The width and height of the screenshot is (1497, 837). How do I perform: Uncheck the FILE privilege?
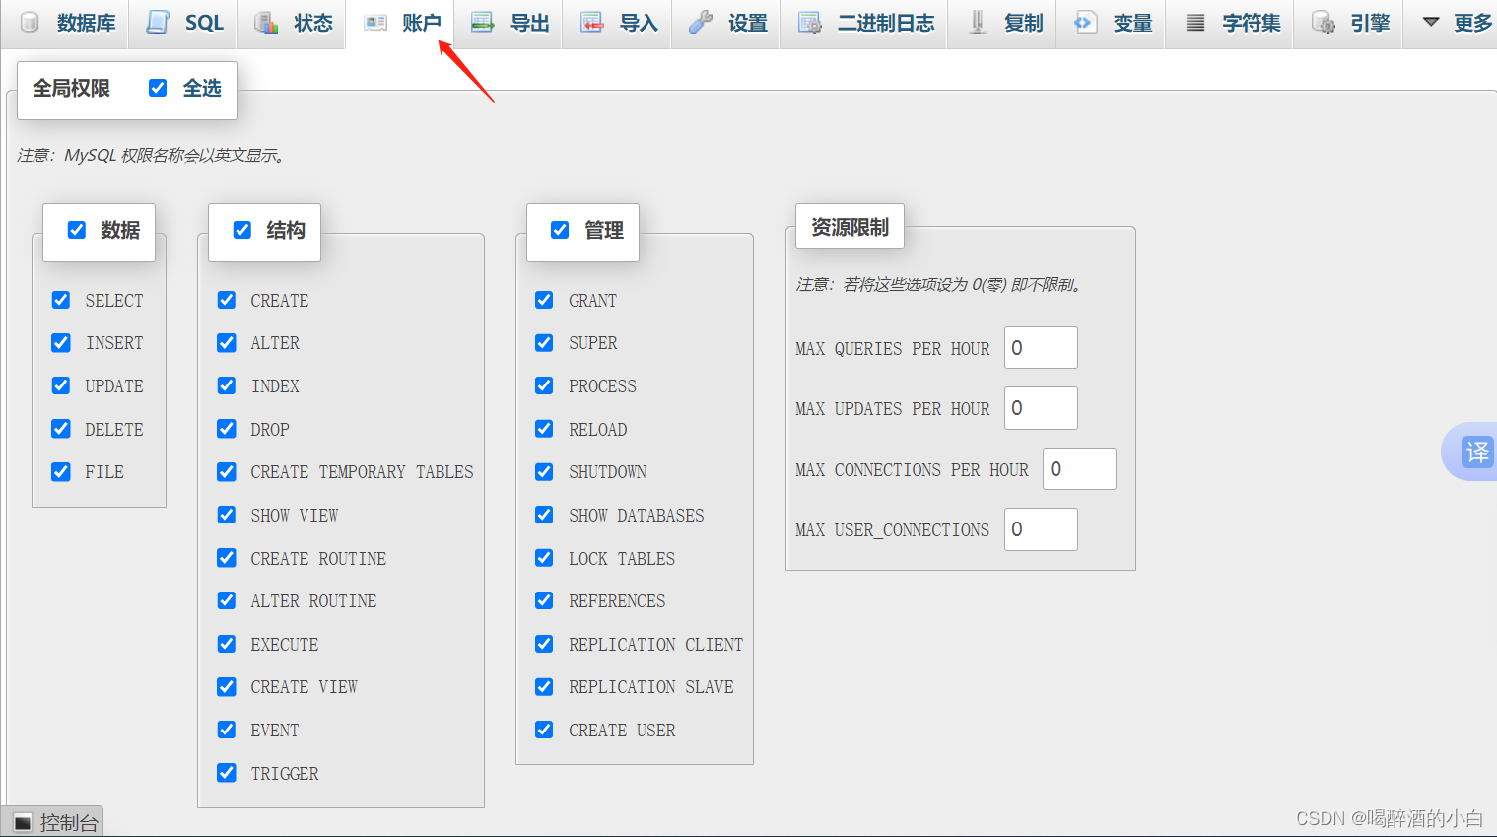tap(61, 471)
